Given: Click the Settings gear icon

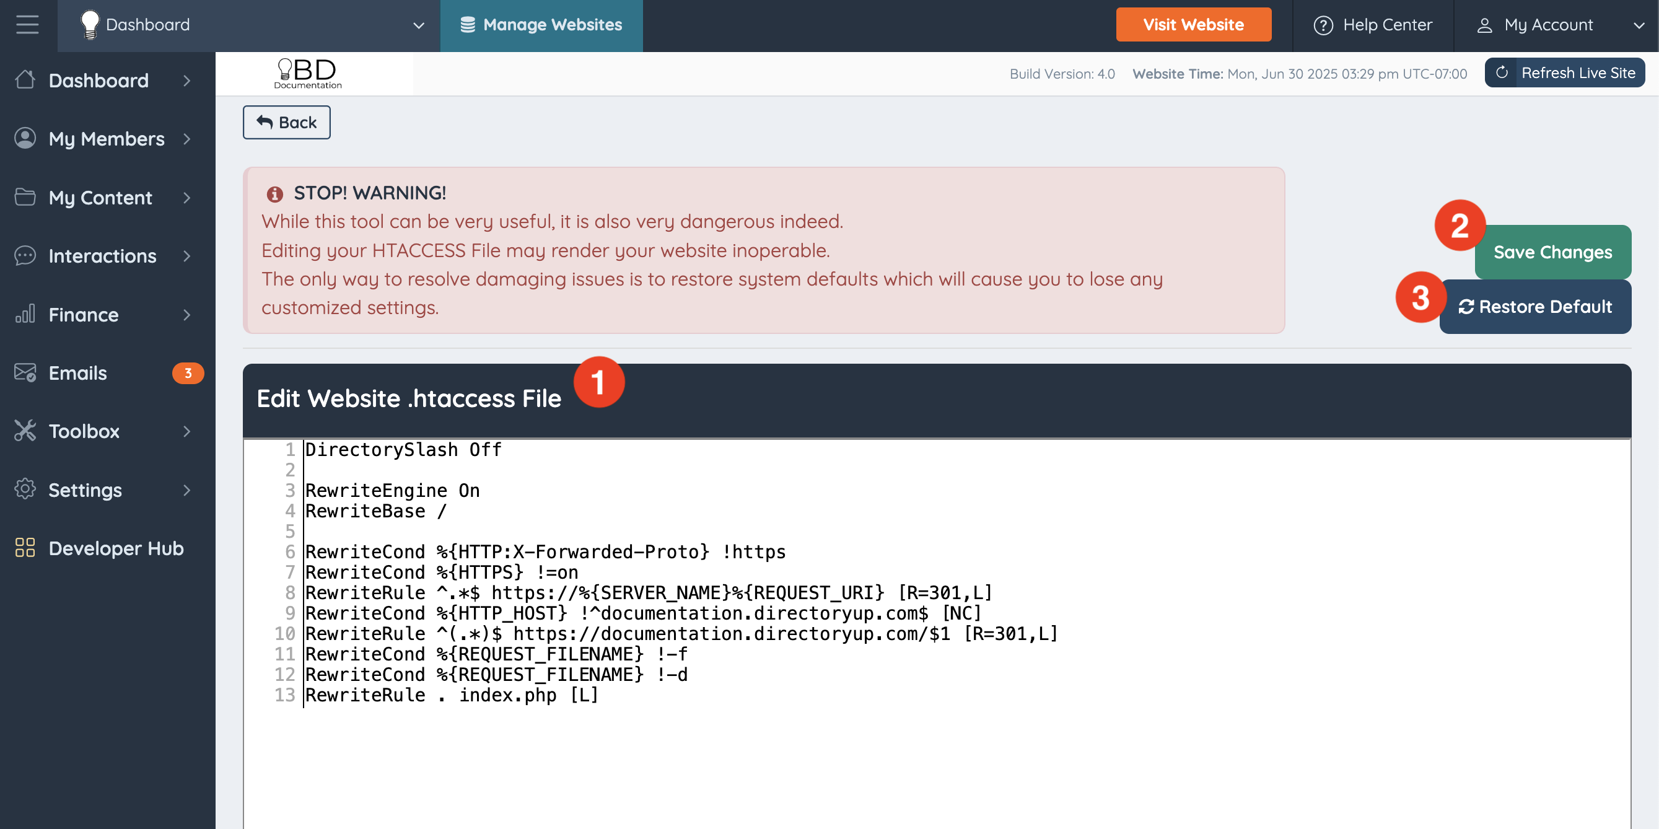Looking at the screenshot, I should [x=25, y=489].
